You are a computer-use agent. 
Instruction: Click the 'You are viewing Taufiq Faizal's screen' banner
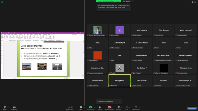click(109, 1)
